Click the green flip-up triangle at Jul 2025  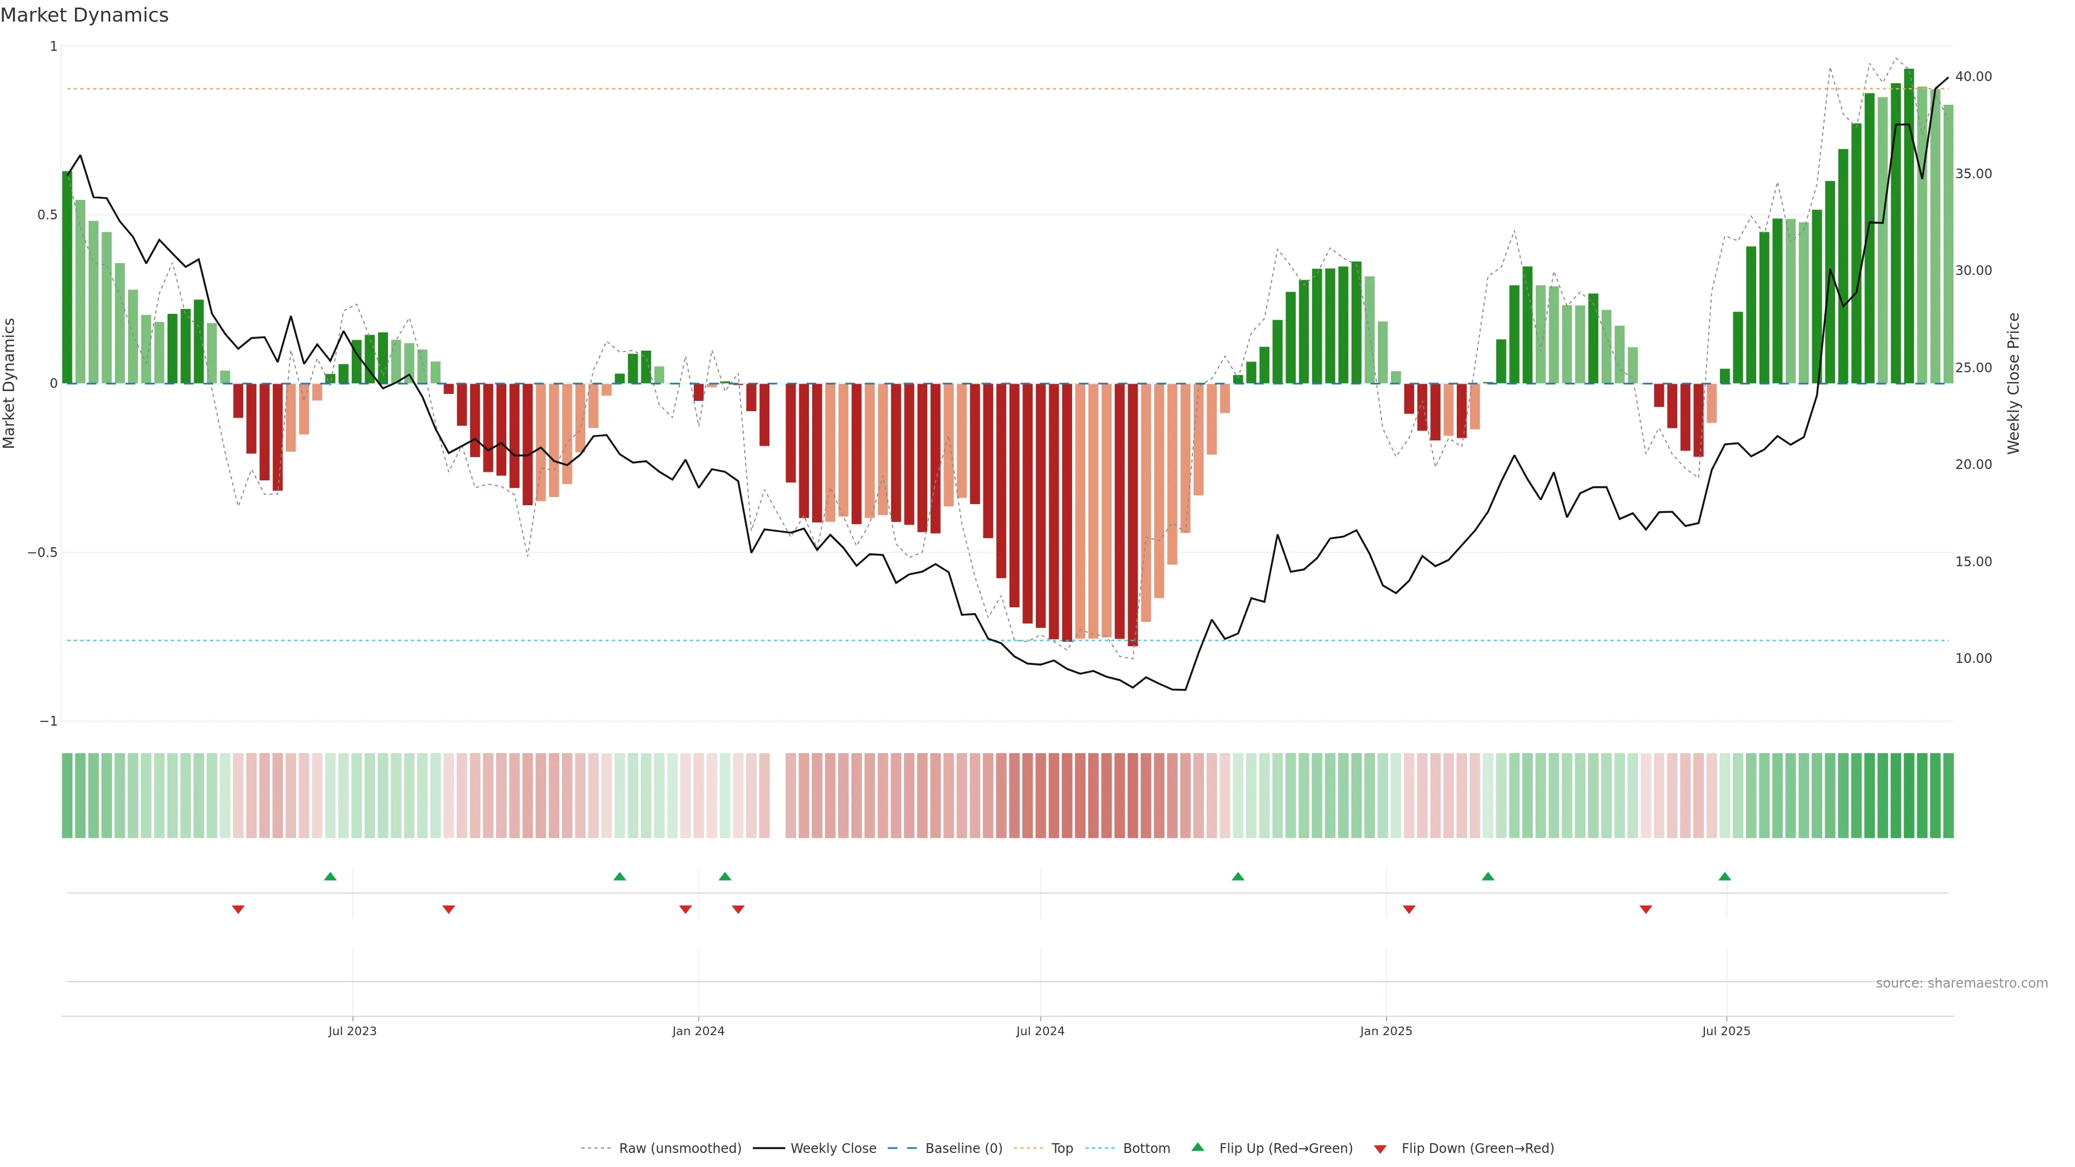(x=1725, y=876)
